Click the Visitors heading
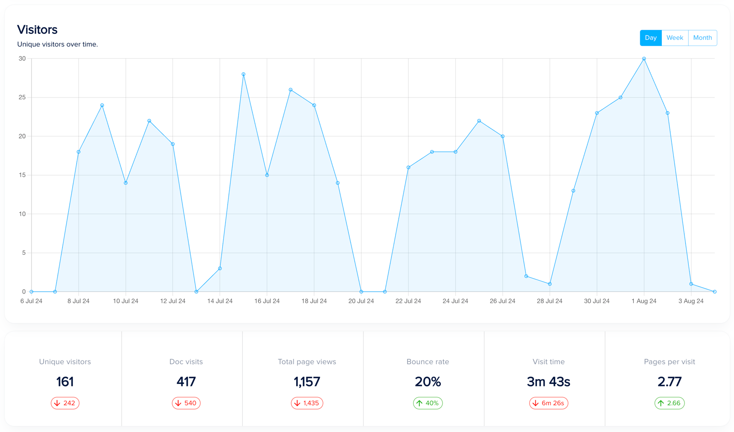734x432 pixels. [37, 29]
